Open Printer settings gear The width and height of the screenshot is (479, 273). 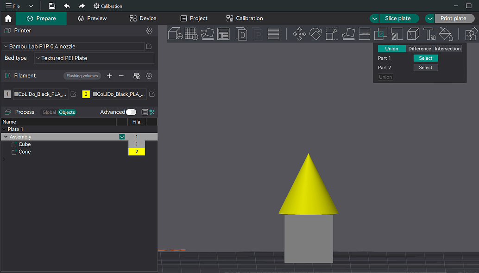coord(149,31)
